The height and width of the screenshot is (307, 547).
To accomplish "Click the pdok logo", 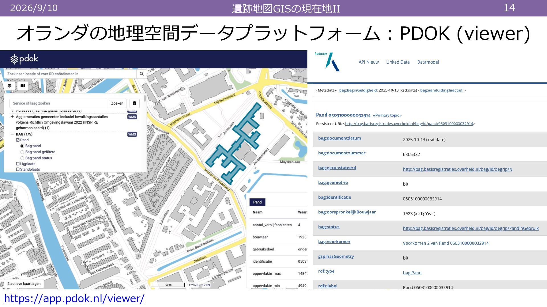I will click(x=24, y=59).
